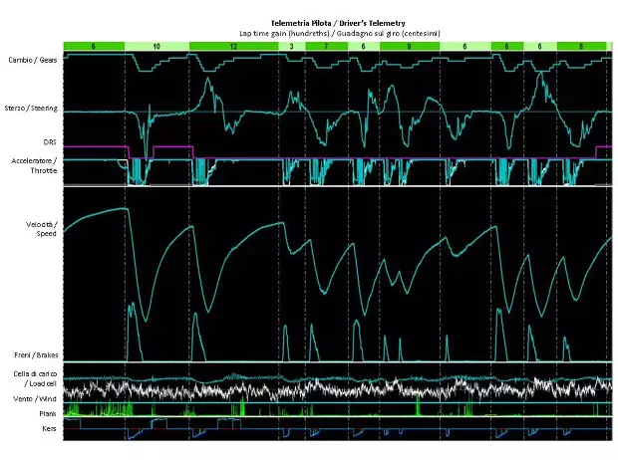Click the Telemetria Pilota / Driver's Telemetry title
The width and height of the screenshot is (618, 460).
tap(338, 23)
